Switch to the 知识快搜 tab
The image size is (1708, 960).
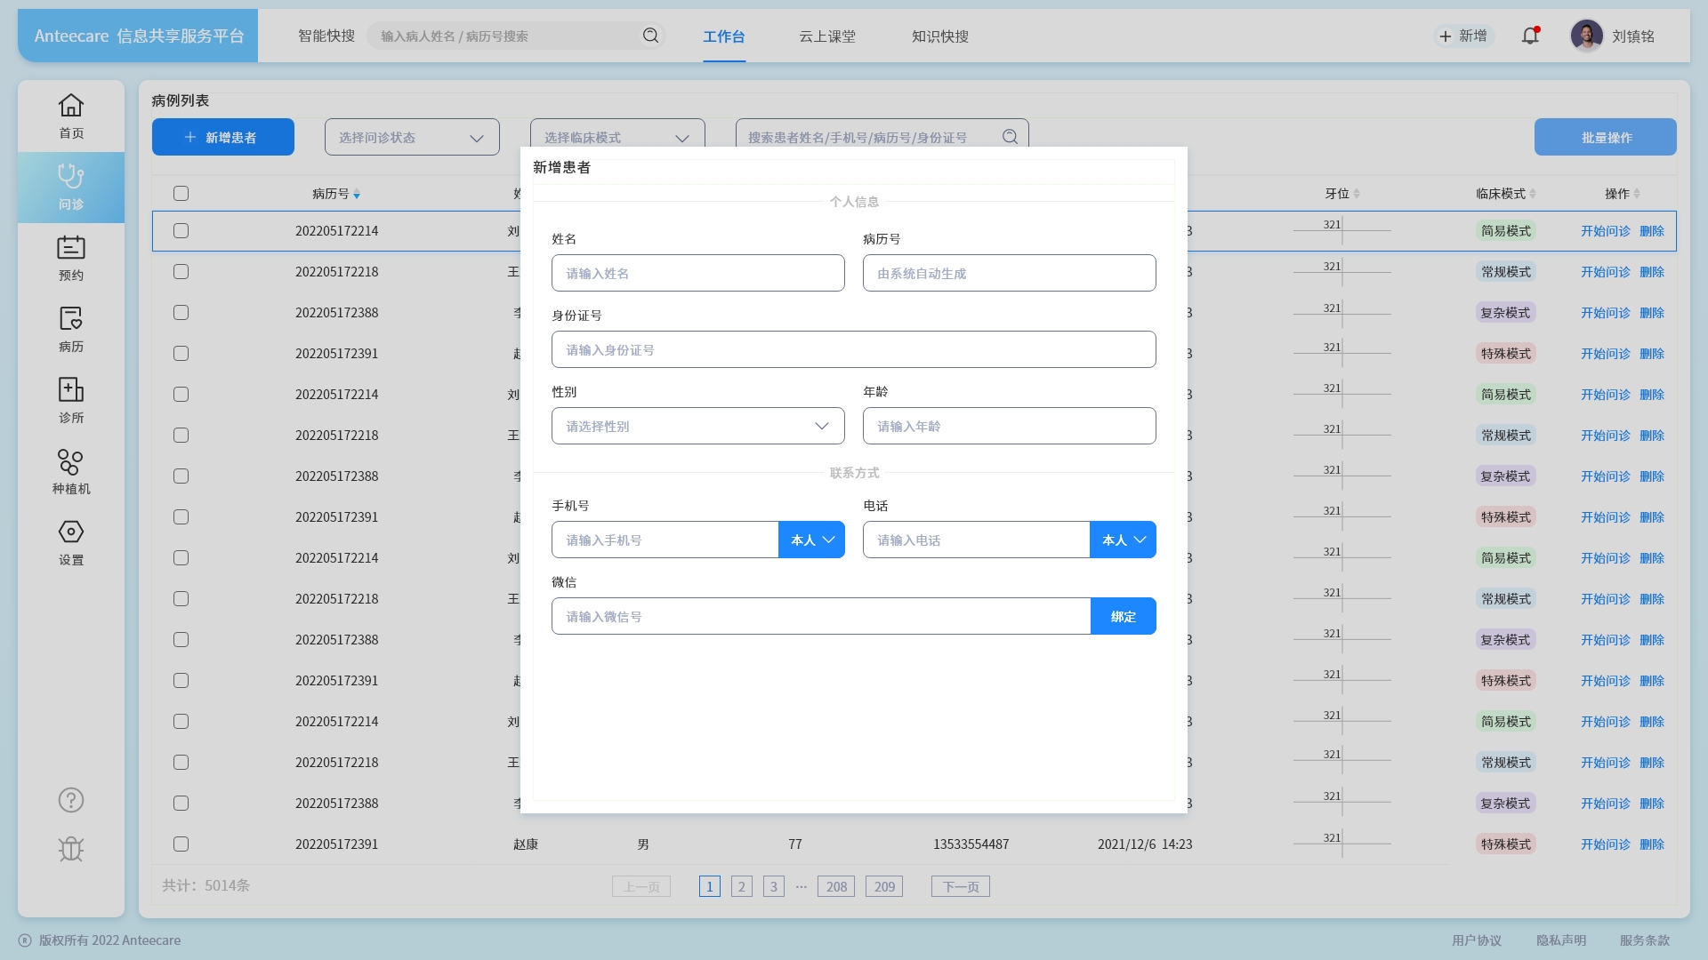(x=939, y=36)
